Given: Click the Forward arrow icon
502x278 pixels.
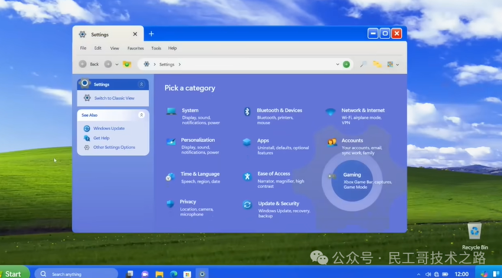Looking at the screenshot, I should pos(108,64).
